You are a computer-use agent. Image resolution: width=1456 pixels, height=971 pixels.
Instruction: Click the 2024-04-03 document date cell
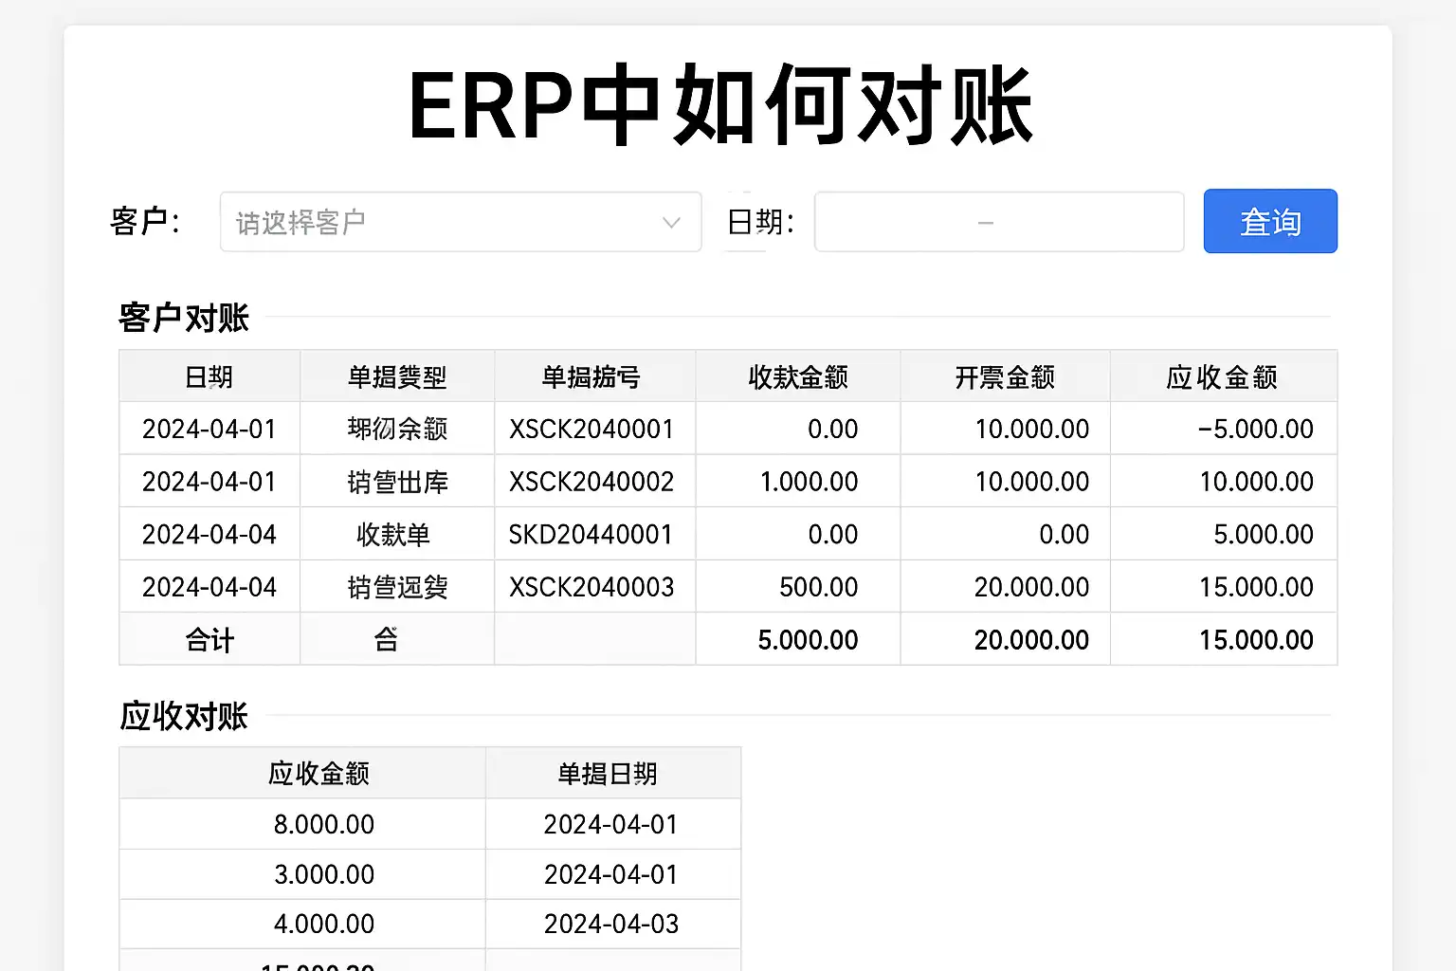pyautogui.click(x=611, y=924)
